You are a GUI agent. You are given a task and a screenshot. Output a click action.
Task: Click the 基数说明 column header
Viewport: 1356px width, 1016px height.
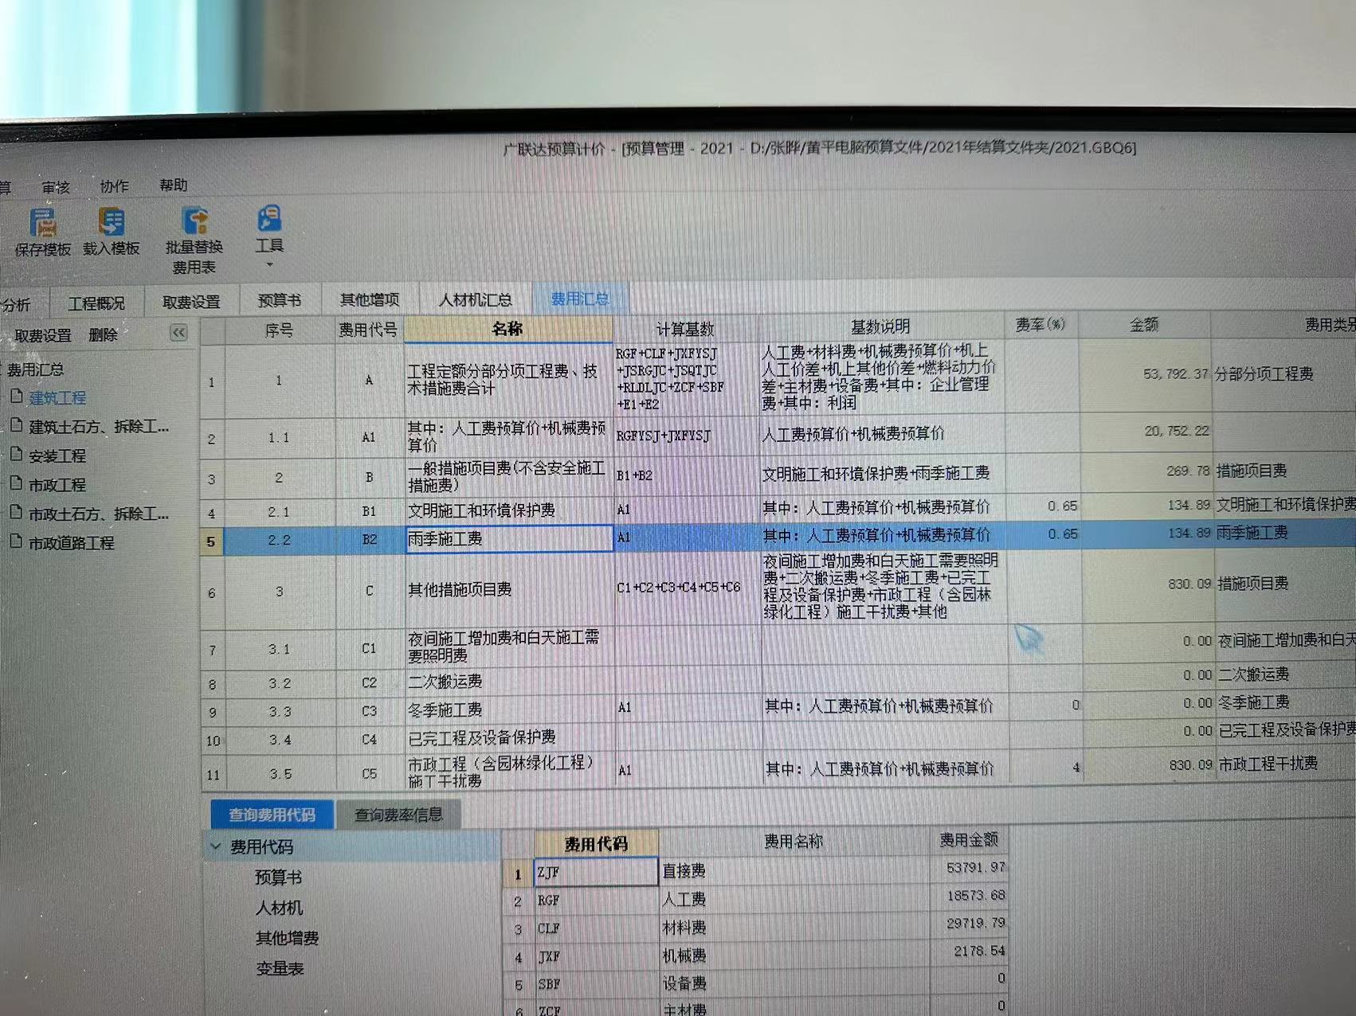(880, 326)
